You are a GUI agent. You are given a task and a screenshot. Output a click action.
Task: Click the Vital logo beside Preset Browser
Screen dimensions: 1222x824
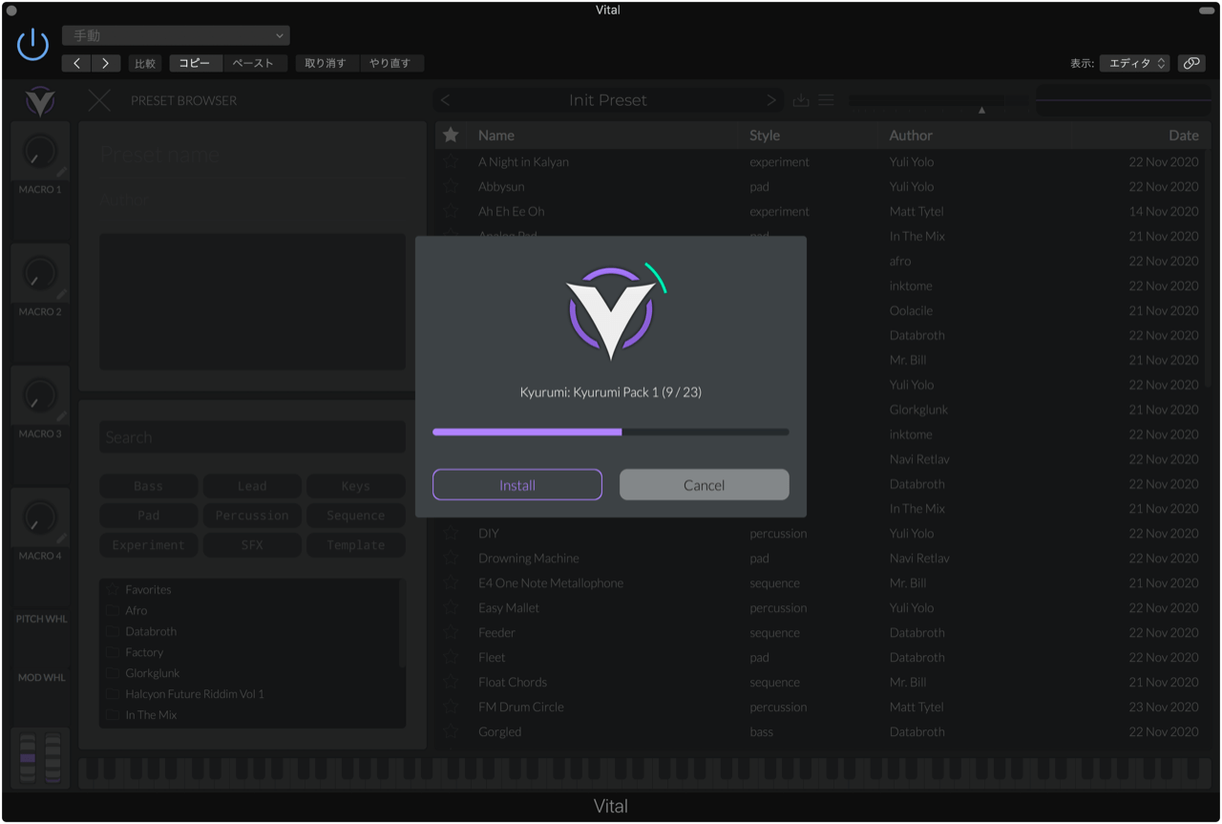[38, 100]
